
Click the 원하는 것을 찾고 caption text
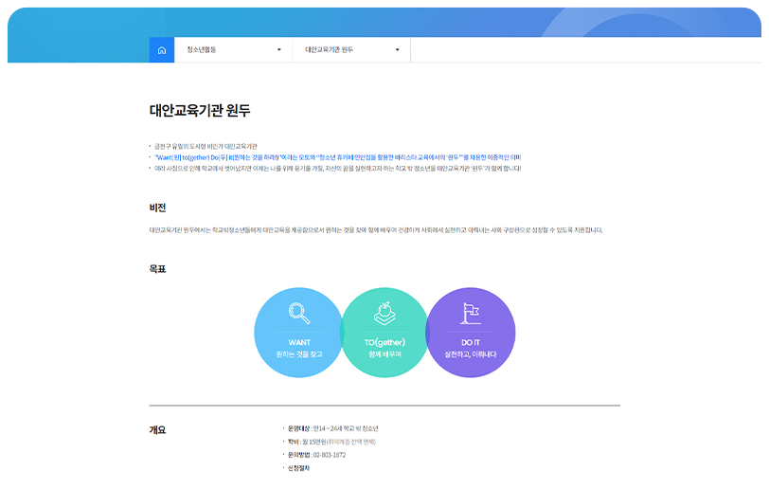pos(299,353)
